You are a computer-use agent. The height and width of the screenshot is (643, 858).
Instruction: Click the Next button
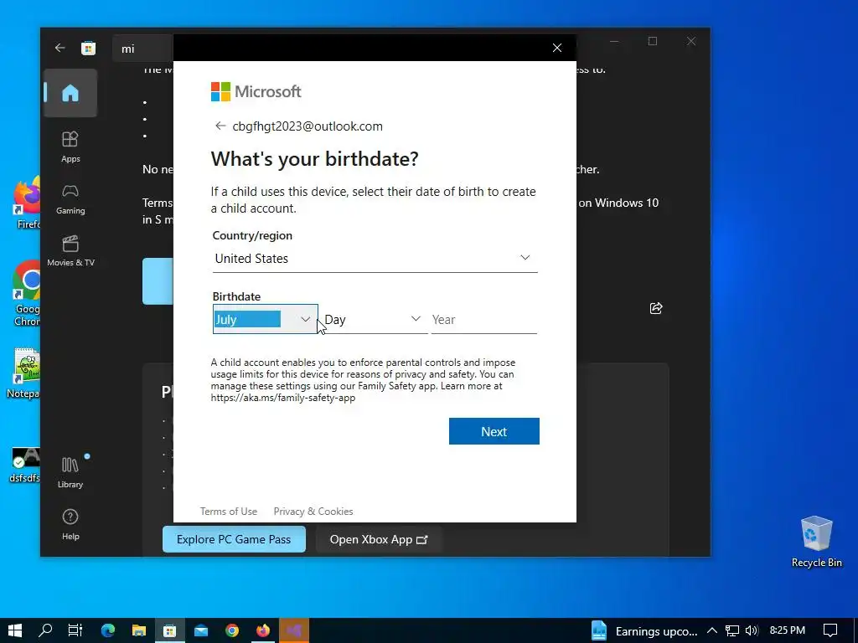point(494,431)
